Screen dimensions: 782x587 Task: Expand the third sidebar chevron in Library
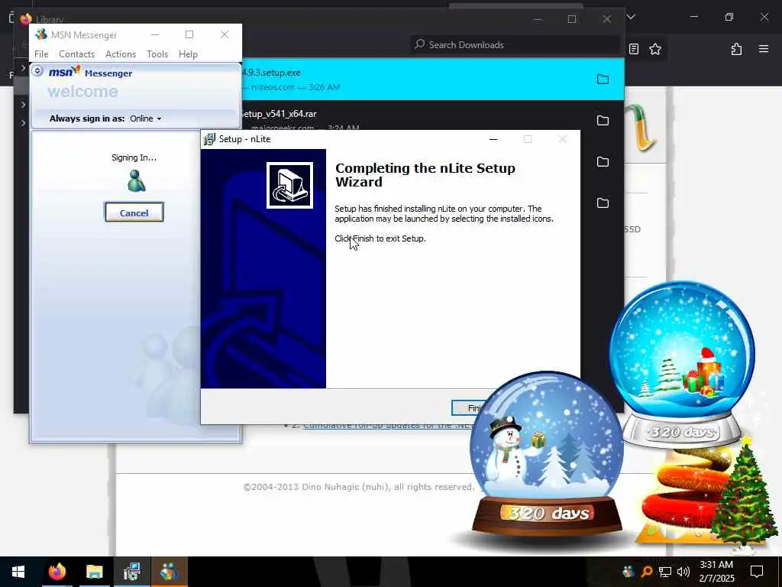tap(23, 123)
